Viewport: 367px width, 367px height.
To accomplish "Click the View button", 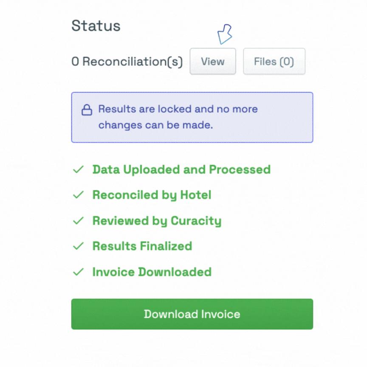I will pyautogui.click(x=213, y=61).
